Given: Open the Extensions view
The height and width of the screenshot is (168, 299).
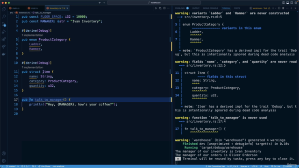Looking at the screenshot, I should click(x=4, y=39).
